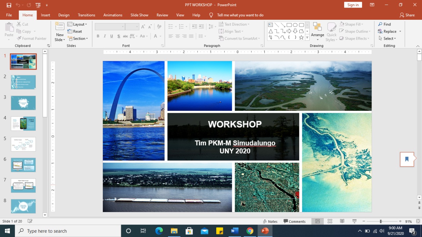
Task: Select slide 4 thumbnail
Action: coord(23,124)
